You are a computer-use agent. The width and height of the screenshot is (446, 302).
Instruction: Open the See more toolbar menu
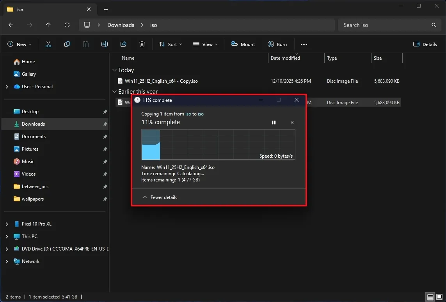(304, 44)
